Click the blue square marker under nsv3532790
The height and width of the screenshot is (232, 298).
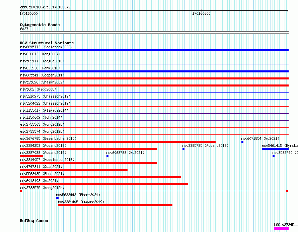pyautogui.click(x=274, y=156)
